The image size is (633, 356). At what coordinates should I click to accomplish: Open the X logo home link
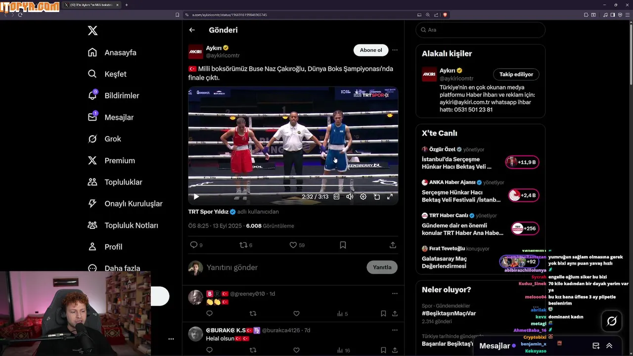pos(92,31)
